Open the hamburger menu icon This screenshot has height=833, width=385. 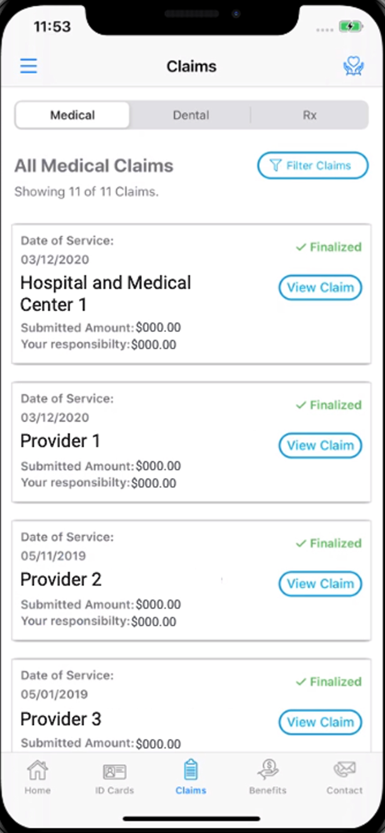point(29,66)
